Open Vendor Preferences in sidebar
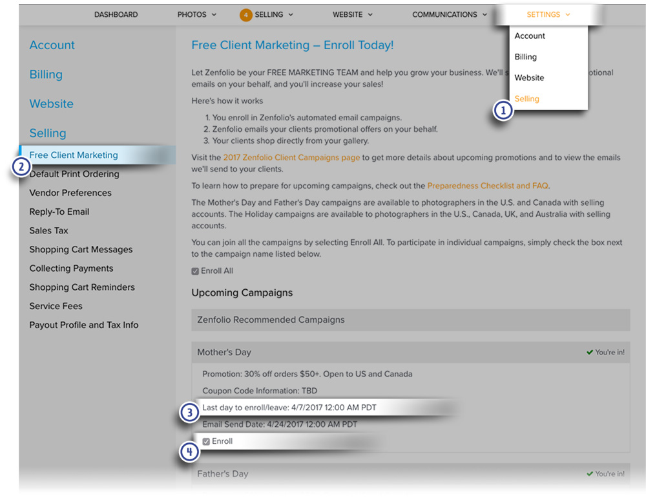Image resolution: width=646 pixels, height=502 pixels. (x=70, y=193)
